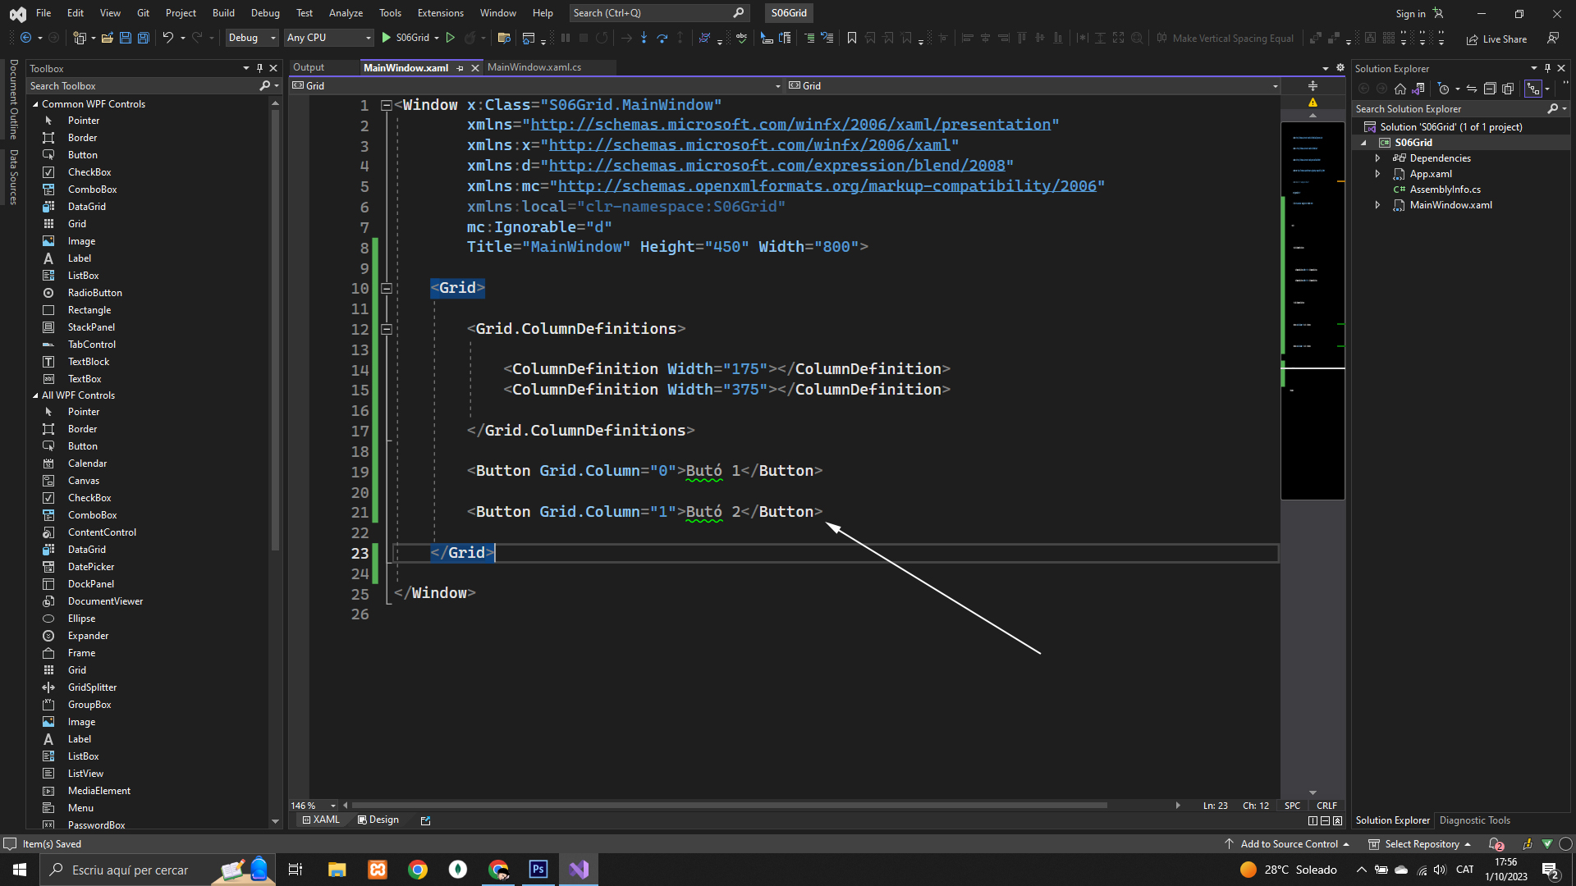Expand the Dependencies node in Solution Explorer
The width and height of the screenshot is (1576, 886).
(1378, 158)
